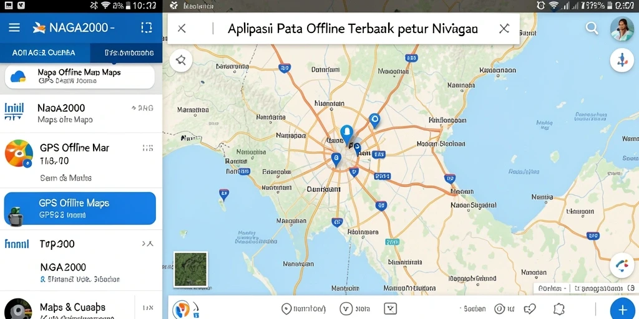Select the blue map pin with ring
This screenshot has width=639, height=319.
[374, 120]
